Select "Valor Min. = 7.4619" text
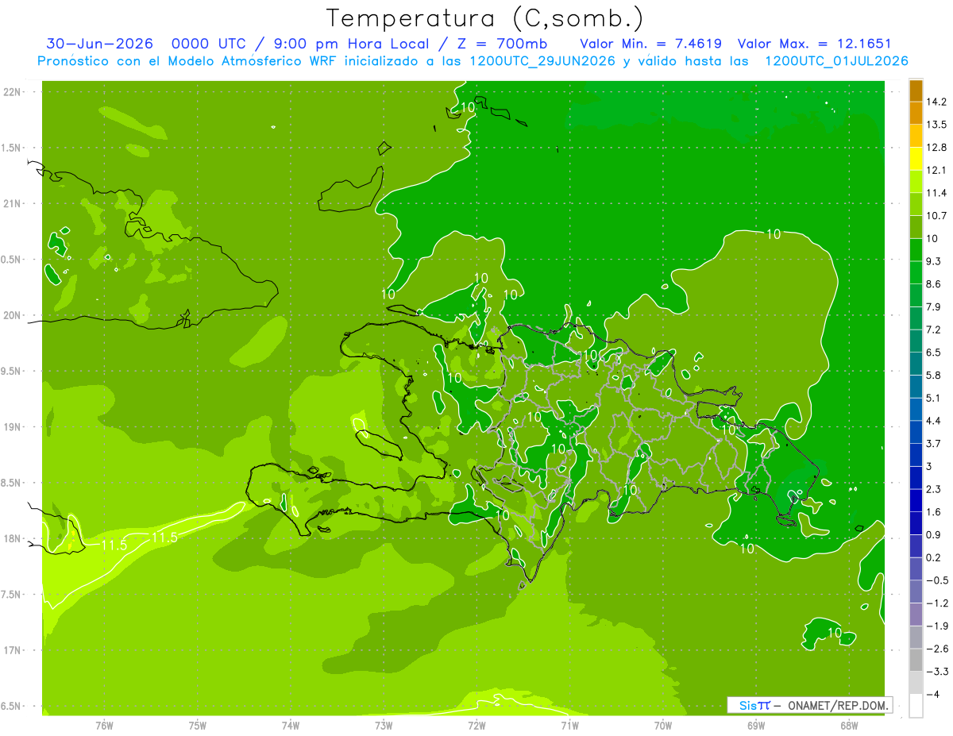 [651, 44]
